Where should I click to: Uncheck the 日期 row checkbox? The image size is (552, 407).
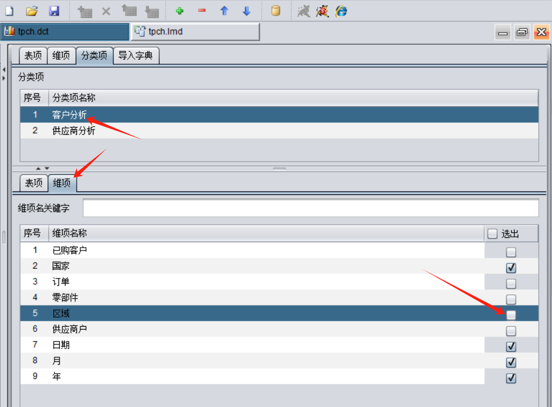511,346
